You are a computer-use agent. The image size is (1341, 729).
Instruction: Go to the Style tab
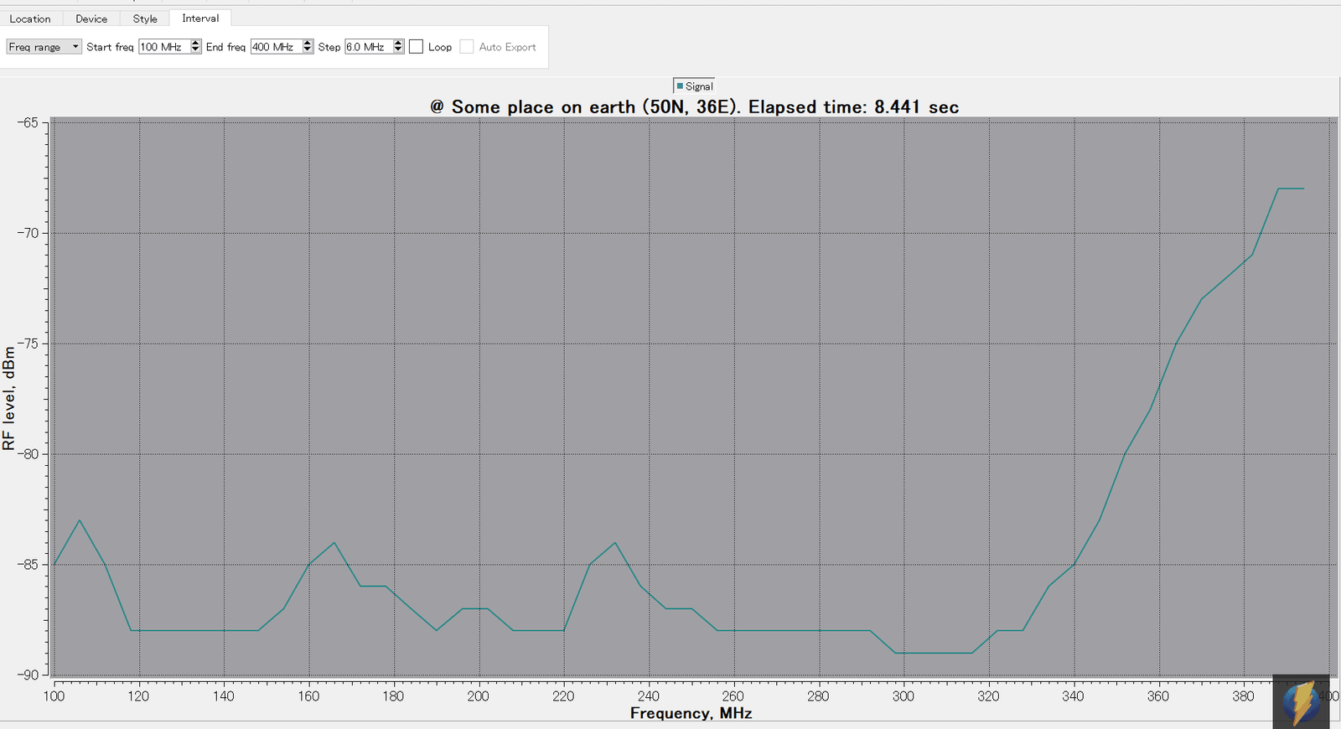click(x=145, y=18)
